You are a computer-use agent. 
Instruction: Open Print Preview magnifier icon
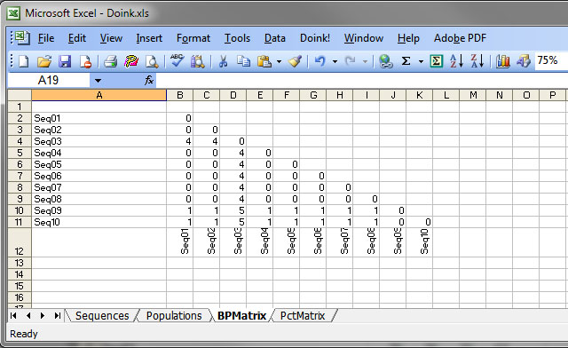pyautogui.click(x=152, y=61)
